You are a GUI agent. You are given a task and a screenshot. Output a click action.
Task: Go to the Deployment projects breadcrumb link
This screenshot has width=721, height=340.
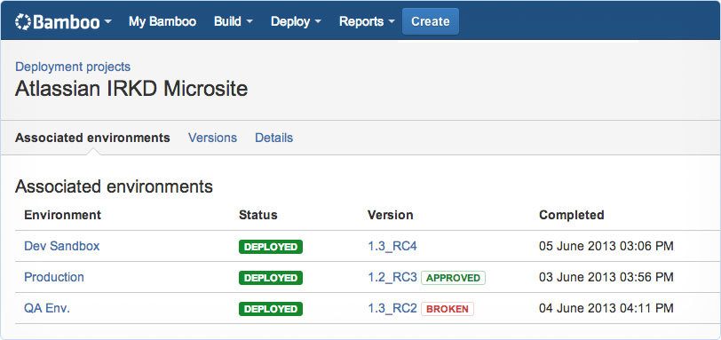pyautogui.click(x=73, y=67)
